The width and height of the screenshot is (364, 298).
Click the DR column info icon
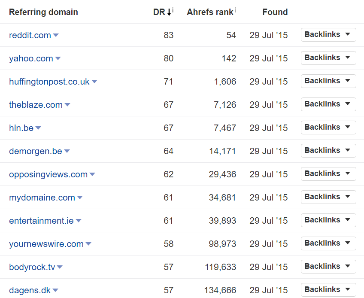(x=173, y=10)
